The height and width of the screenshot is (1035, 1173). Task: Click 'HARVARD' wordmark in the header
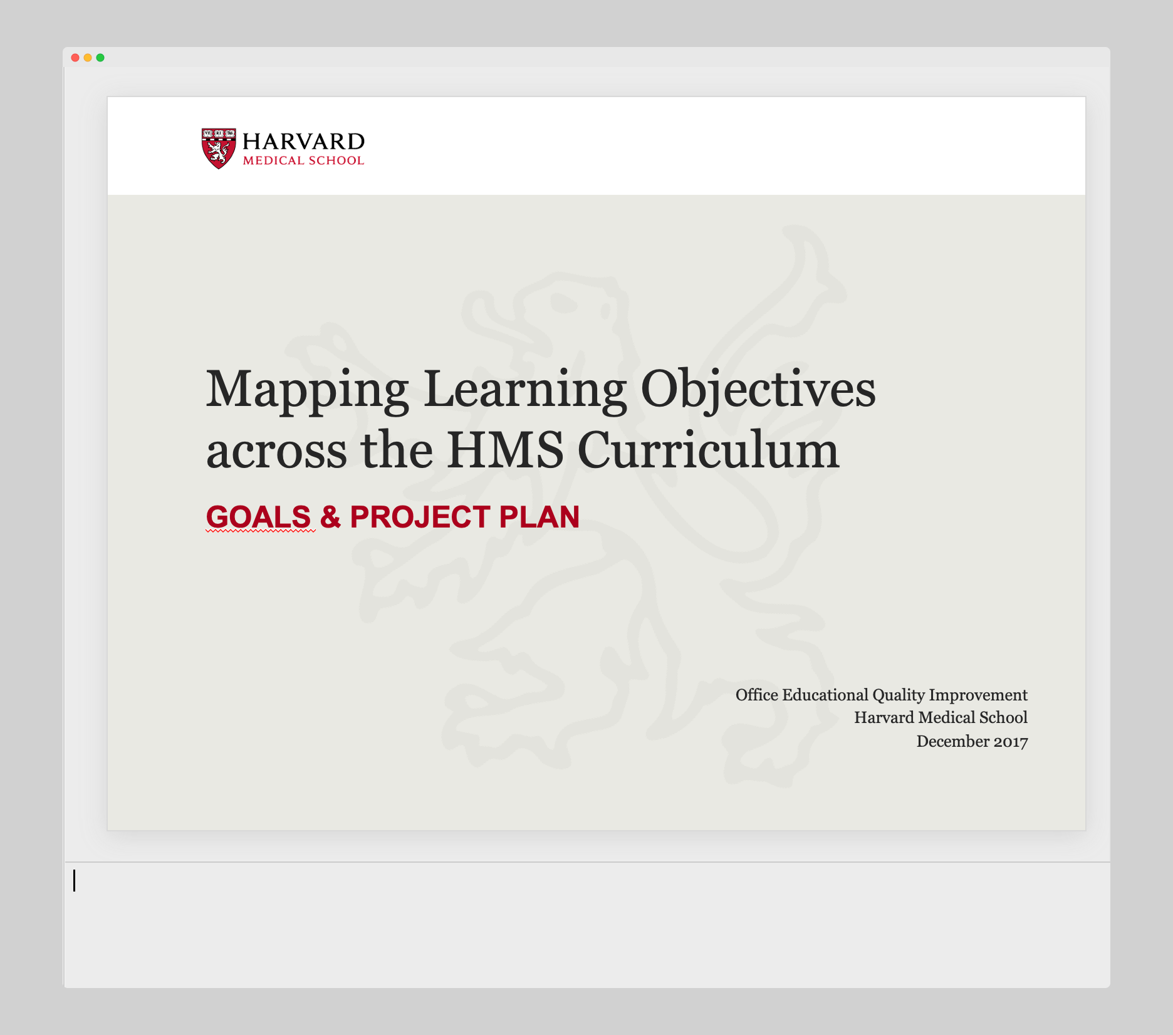[303, 142]
